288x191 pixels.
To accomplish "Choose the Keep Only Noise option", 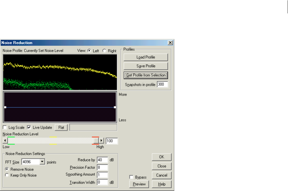I will (x=7, y=175).
